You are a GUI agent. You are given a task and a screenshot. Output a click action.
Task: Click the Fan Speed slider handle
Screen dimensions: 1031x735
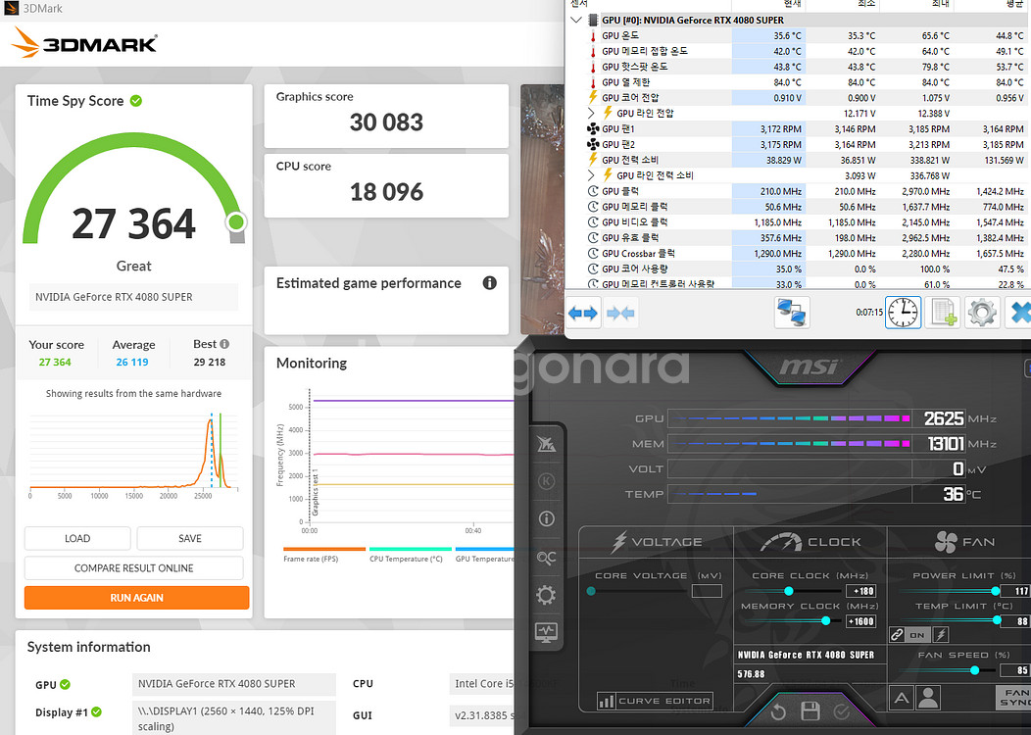tap(974, 670)
